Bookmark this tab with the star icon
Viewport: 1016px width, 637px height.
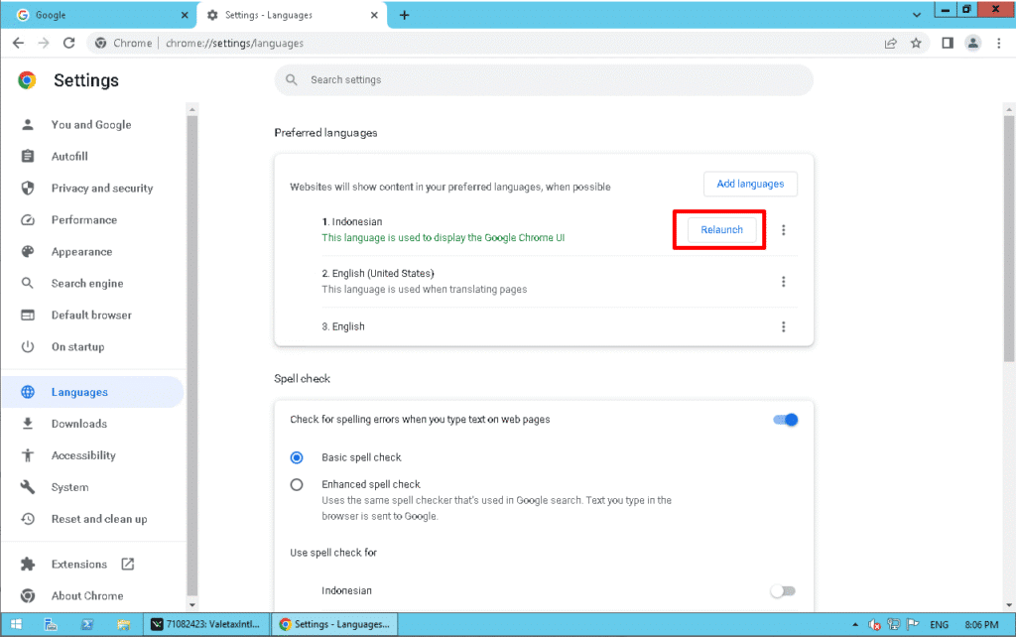click(916, 43)
